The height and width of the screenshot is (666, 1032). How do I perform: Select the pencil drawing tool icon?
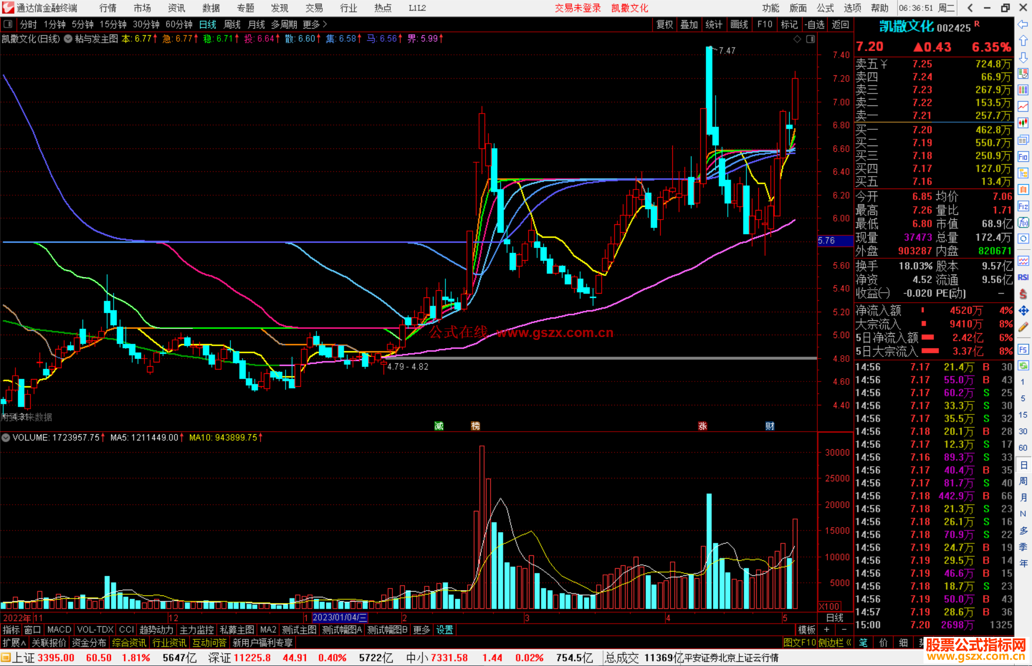pos(1023,327)
